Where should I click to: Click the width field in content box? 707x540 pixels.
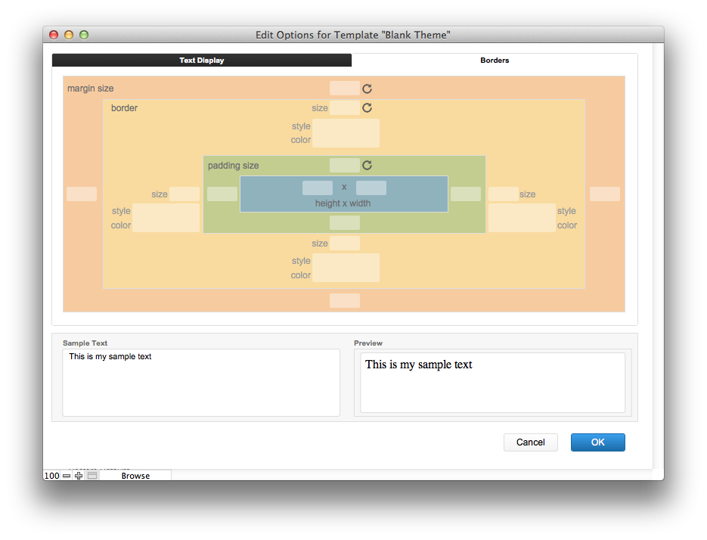pos(371,188)
